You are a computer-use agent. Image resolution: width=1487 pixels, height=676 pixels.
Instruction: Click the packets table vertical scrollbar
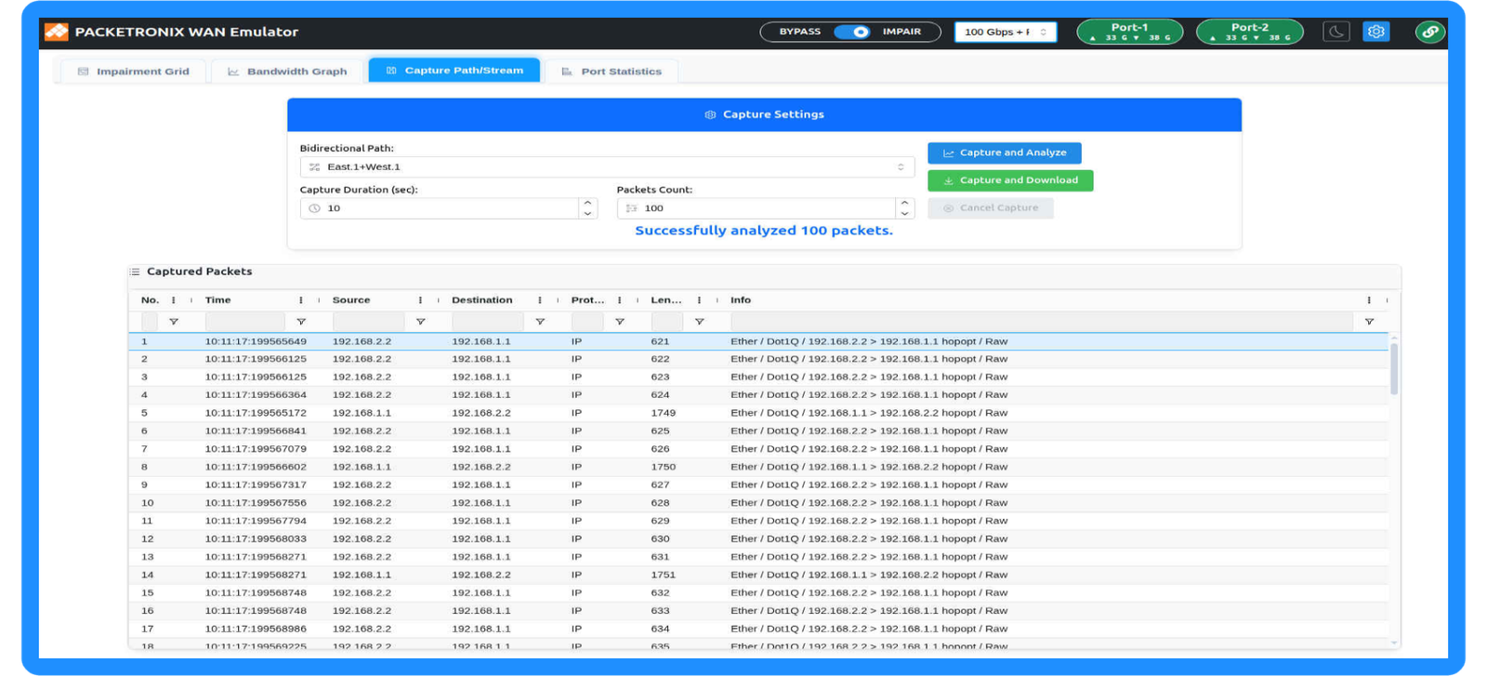point(1394,368)
